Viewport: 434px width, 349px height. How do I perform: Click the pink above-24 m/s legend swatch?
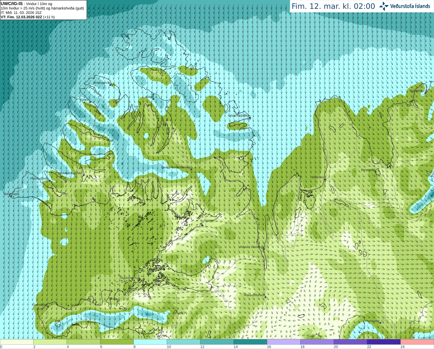tap(417, 342)
